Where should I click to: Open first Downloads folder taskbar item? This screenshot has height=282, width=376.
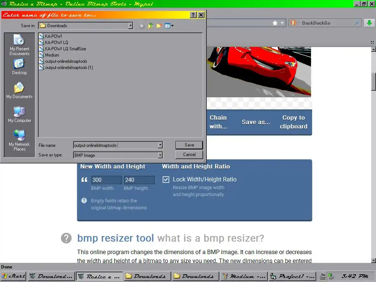click(x=148, y=276)
